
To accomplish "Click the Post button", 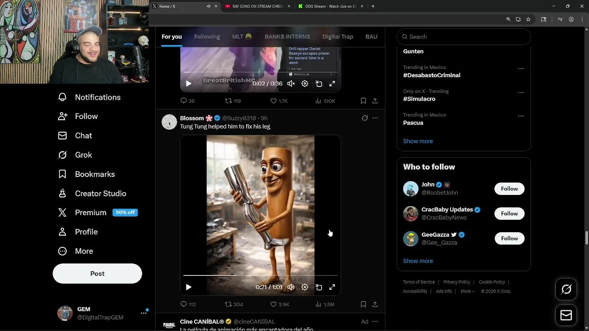I will 98,274.
